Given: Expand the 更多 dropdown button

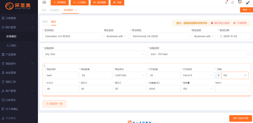Looking at the screenshot, I should tap(246, 10).
